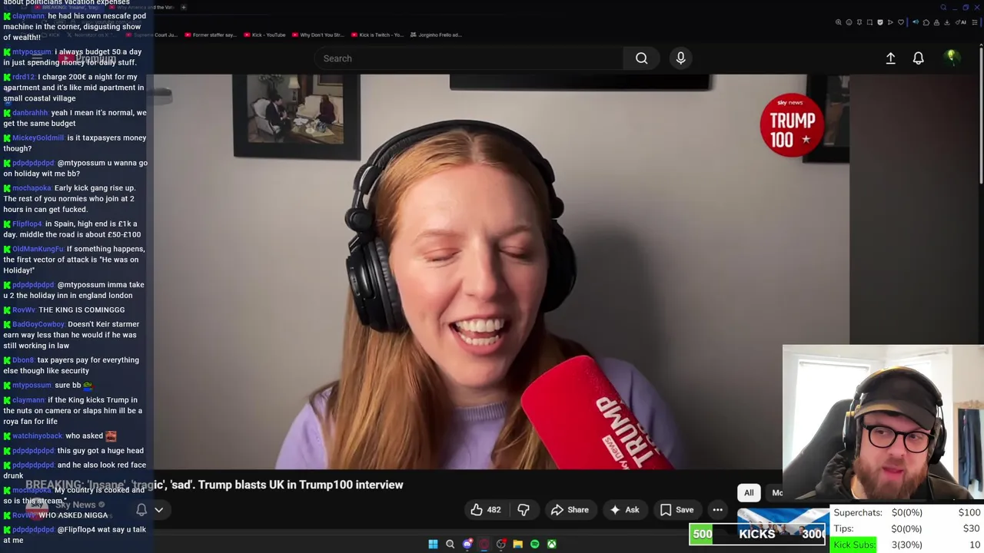Open 'Why Don't You Str...' bookmark
The width and height of the screenshot is (984, 553).
[317, 35]
